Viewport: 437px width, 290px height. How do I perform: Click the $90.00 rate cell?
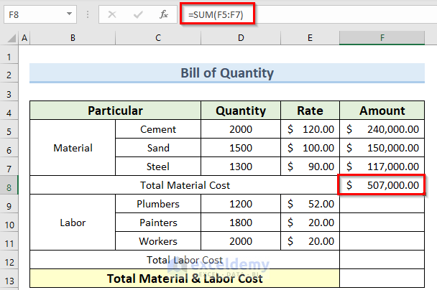coord(310,167)
